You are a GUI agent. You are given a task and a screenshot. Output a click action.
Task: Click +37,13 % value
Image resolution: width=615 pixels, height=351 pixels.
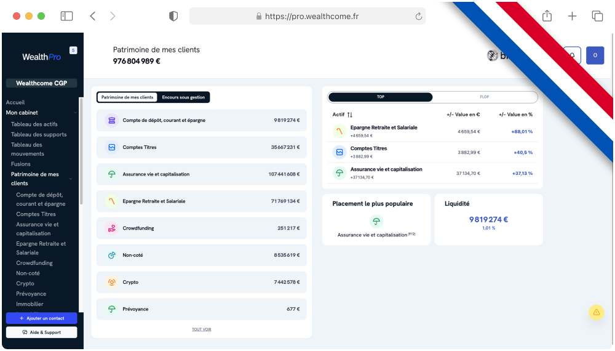coord(522,173)
